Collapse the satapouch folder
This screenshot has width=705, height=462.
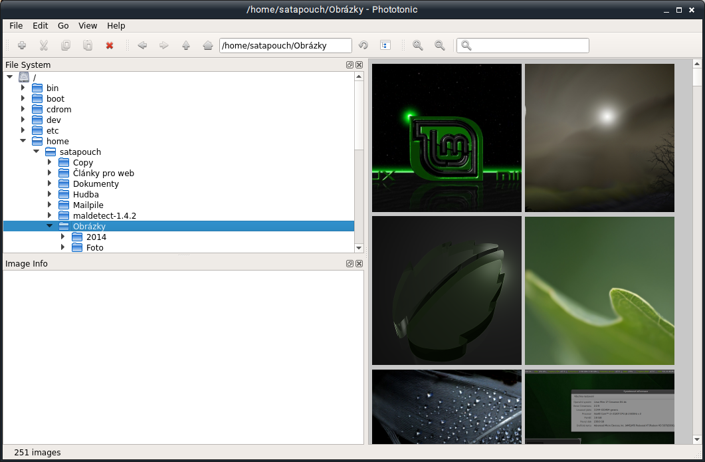pyautogui.click(x=37, y=152)
